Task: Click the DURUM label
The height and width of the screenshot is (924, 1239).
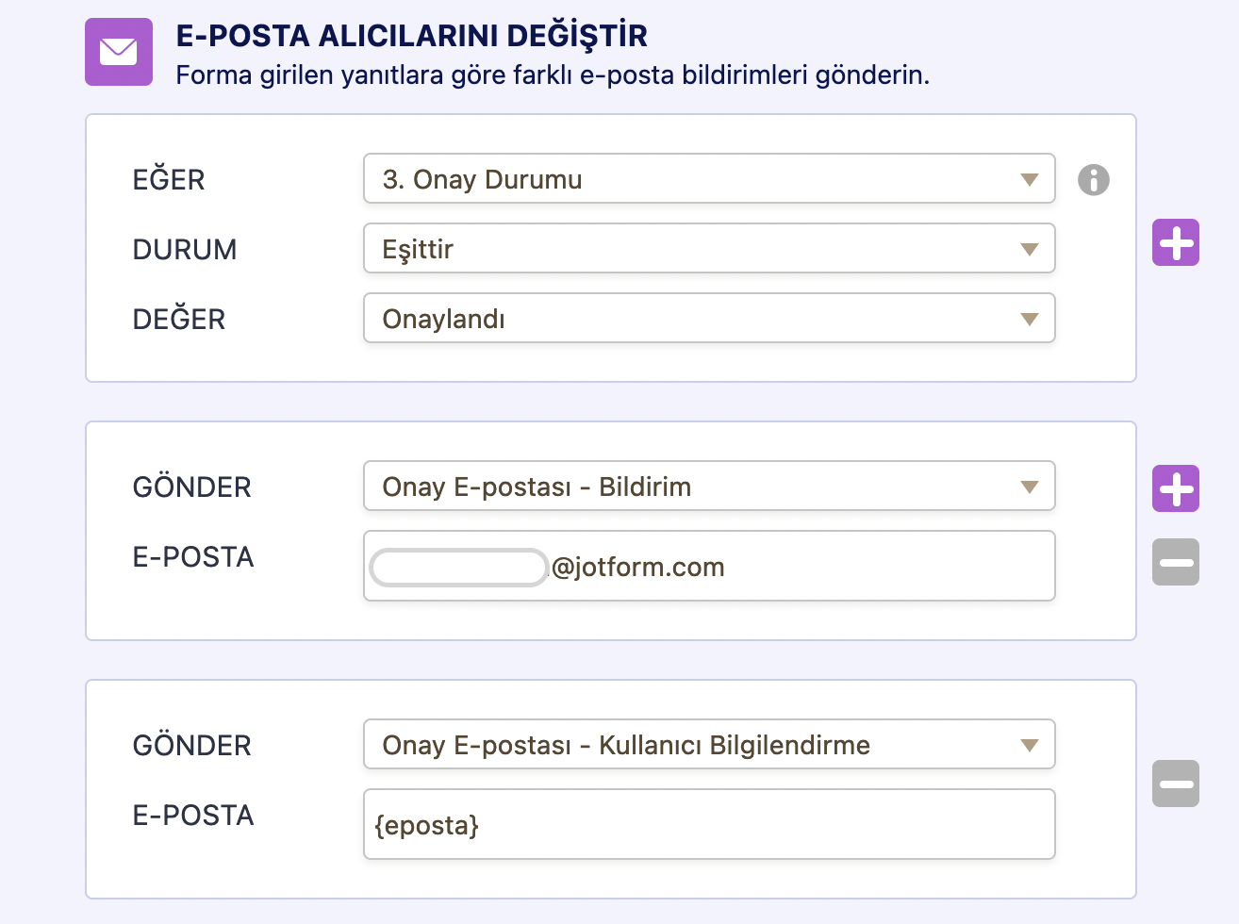Action: (185, 249)
